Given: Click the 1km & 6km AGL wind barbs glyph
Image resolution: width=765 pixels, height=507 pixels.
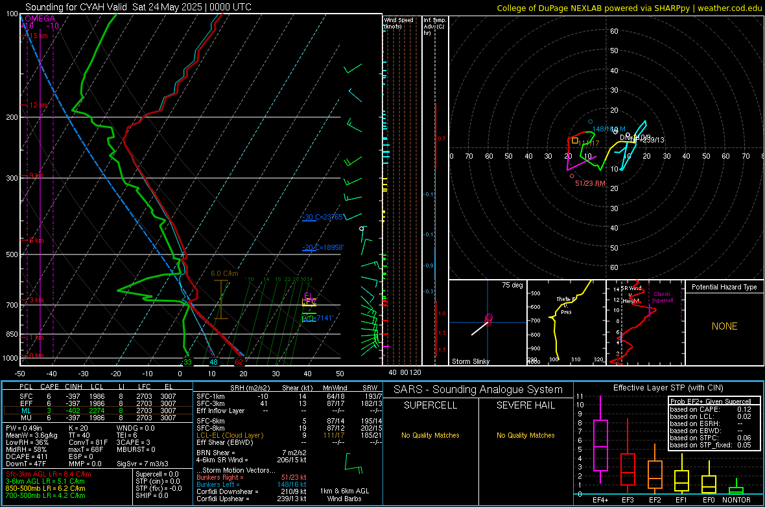Looking at the screenshot, I should (x=354, y=463).
